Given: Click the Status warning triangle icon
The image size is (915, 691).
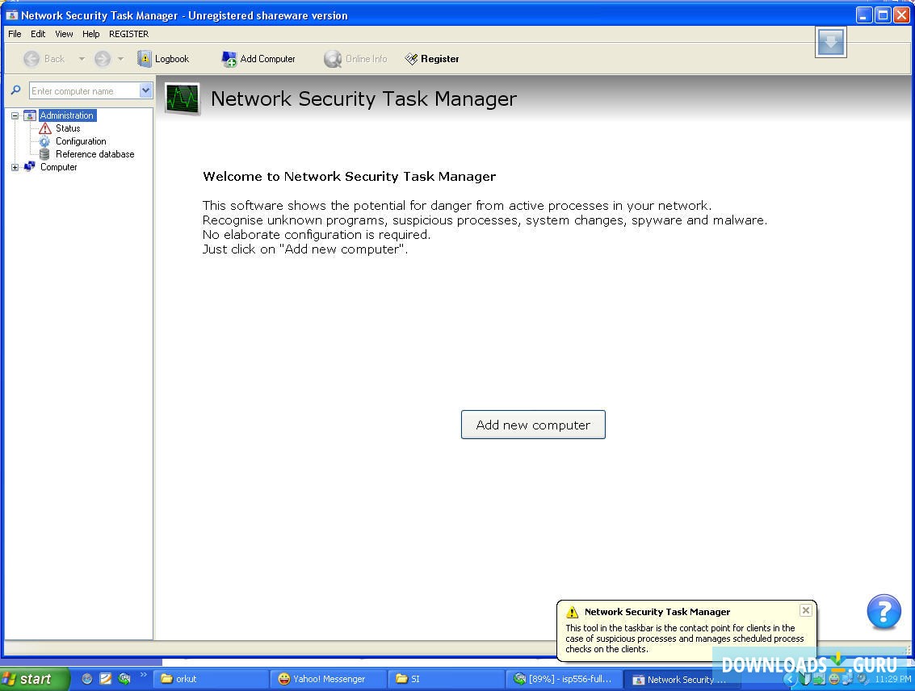Looking at the screenshot, I should pos(45,128).
